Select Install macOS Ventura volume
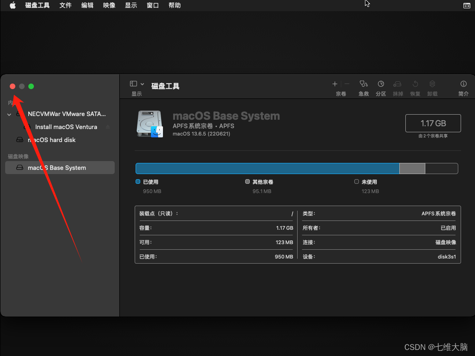Viewport: 475px width, 356px height. point(60,127)
